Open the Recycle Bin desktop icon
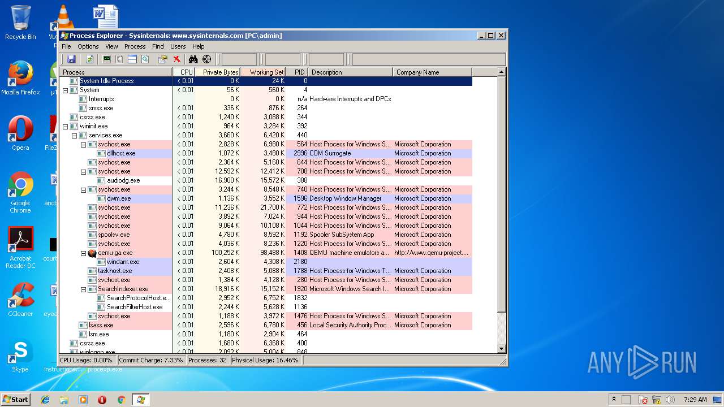Viewport: 724px width, 407px height. pyautogui.click(x=20, y=23)
